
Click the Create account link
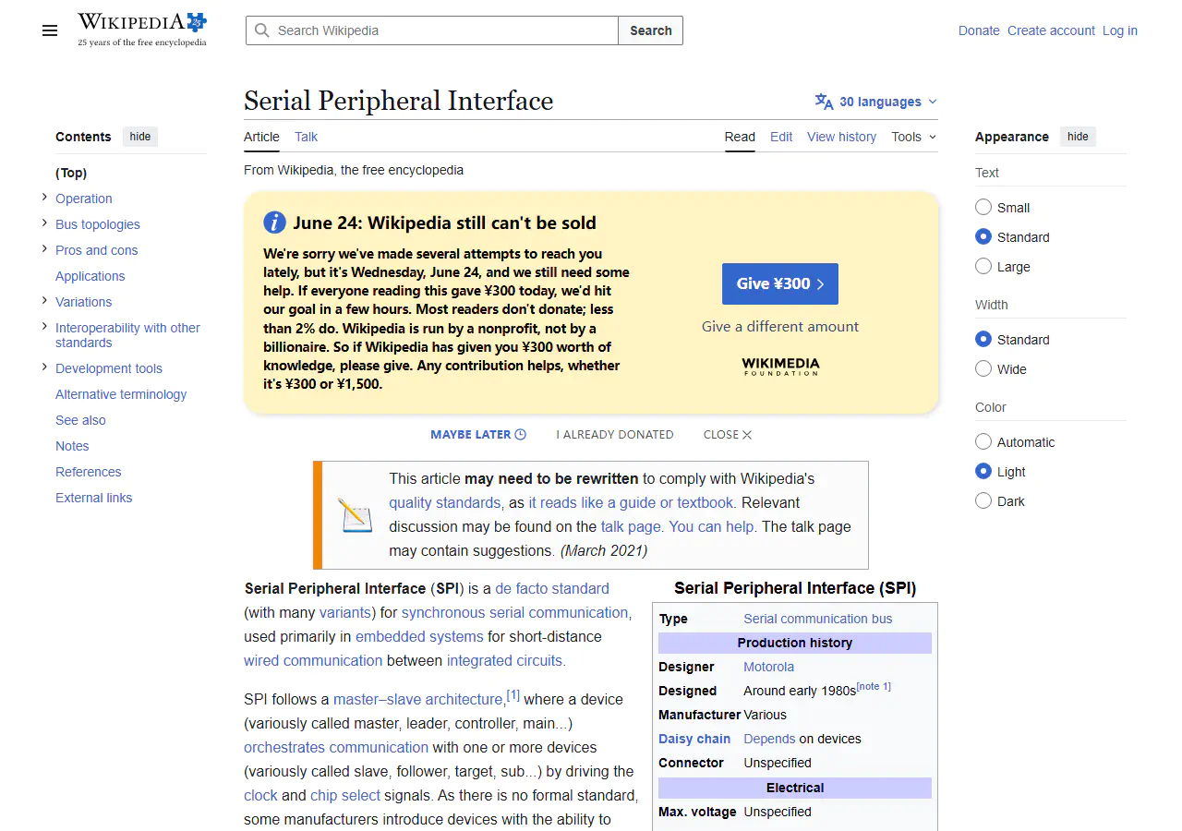point(1051,30)
